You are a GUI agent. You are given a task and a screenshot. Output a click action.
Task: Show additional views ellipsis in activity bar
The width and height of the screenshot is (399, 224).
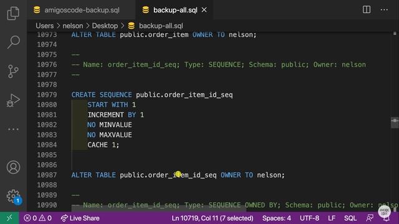pos(13,129)
